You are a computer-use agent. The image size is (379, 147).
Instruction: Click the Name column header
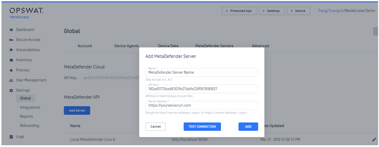coord(75,126)
